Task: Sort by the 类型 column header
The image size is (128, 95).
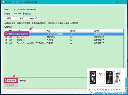Action: (10, 31)
